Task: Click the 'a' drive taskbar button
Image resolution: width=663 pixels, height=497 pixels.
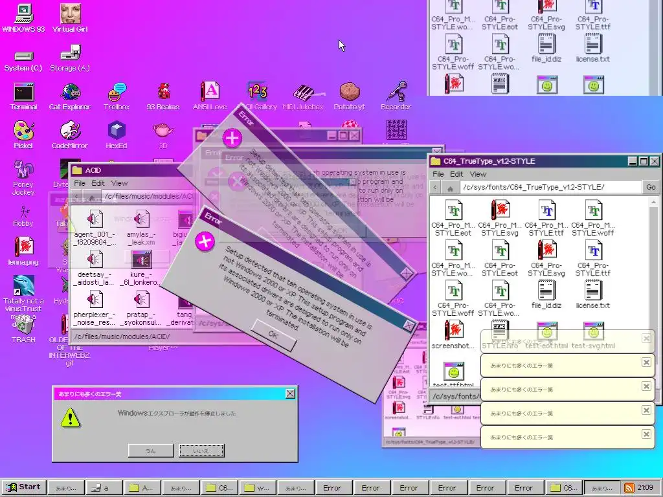Action: pos(105,488)
